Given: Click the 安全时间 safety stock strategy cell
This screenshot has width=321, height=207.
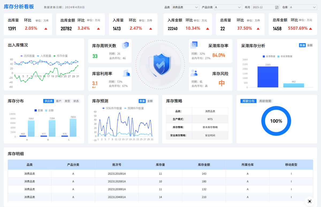Looking at the screenshot, I should (210, 135).
